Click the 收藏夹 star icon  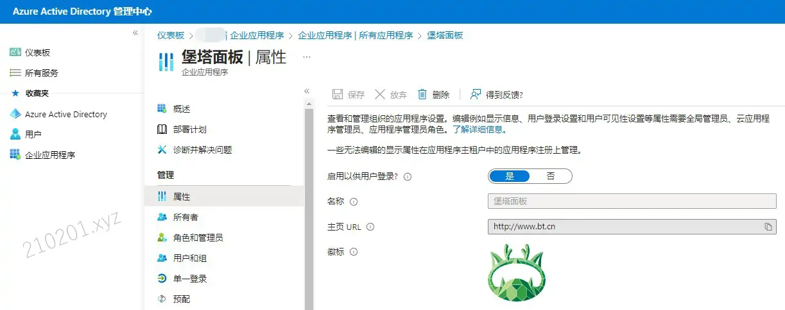click(x=15, y=93)
